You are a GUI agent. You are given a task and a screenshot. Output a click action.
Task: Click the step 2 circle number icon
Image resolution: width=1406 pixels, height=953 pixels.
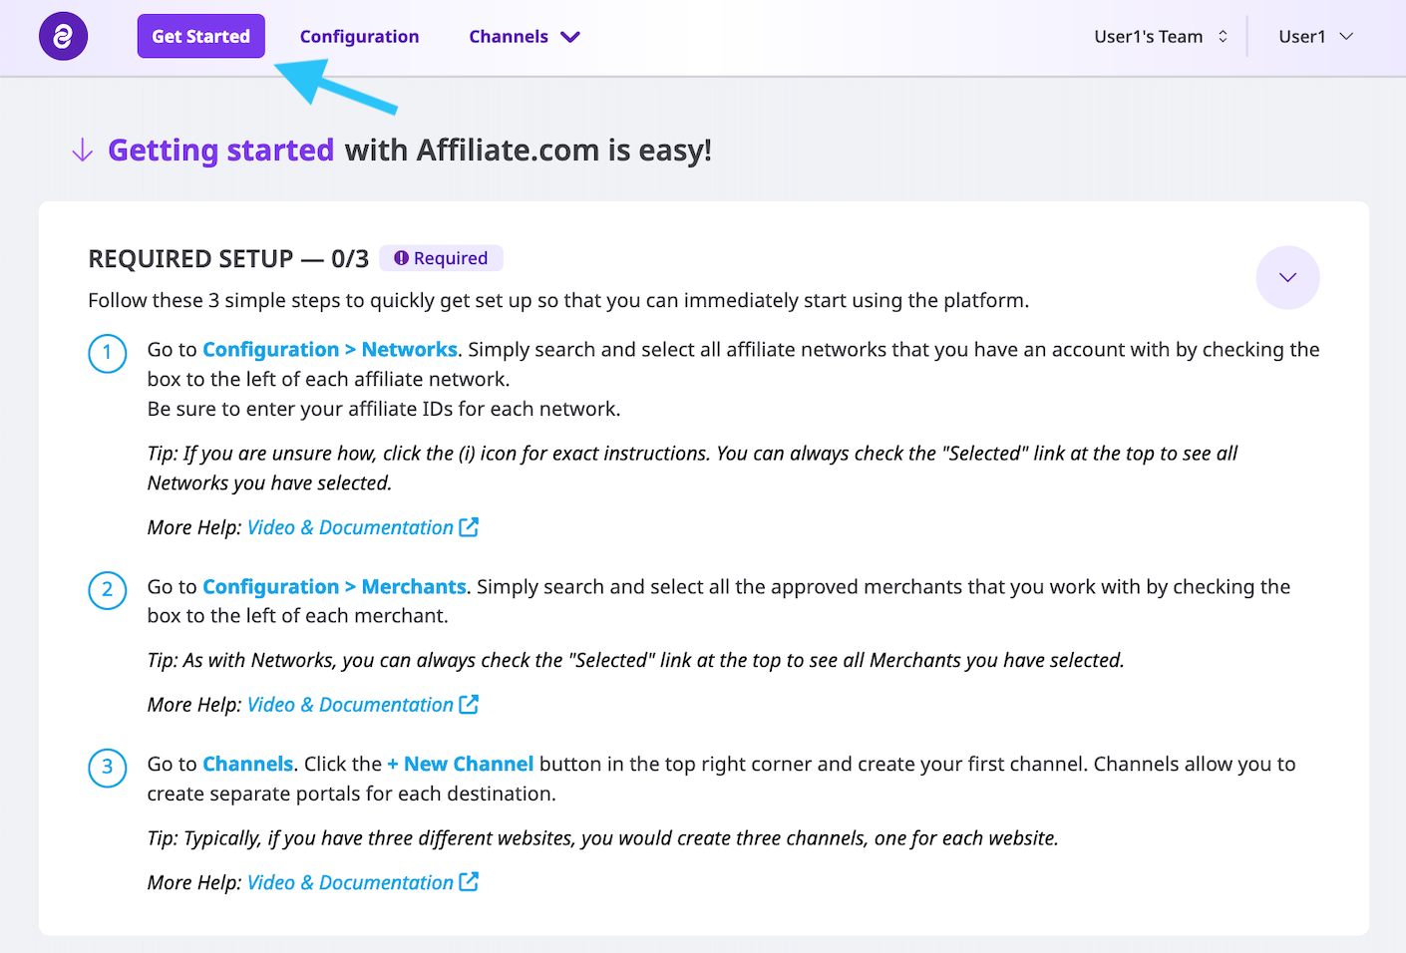coord(108,590)
